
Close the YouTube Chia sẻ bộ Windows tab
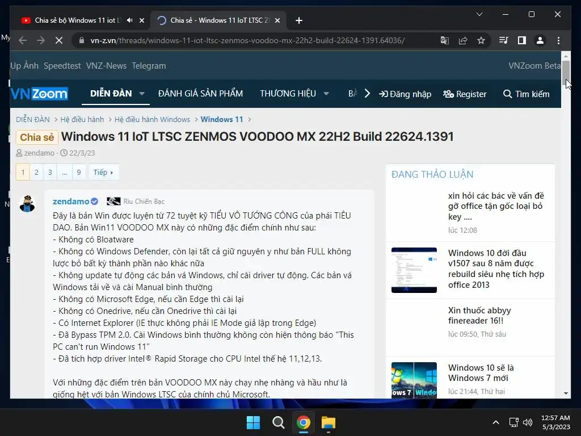coord(141,20)
